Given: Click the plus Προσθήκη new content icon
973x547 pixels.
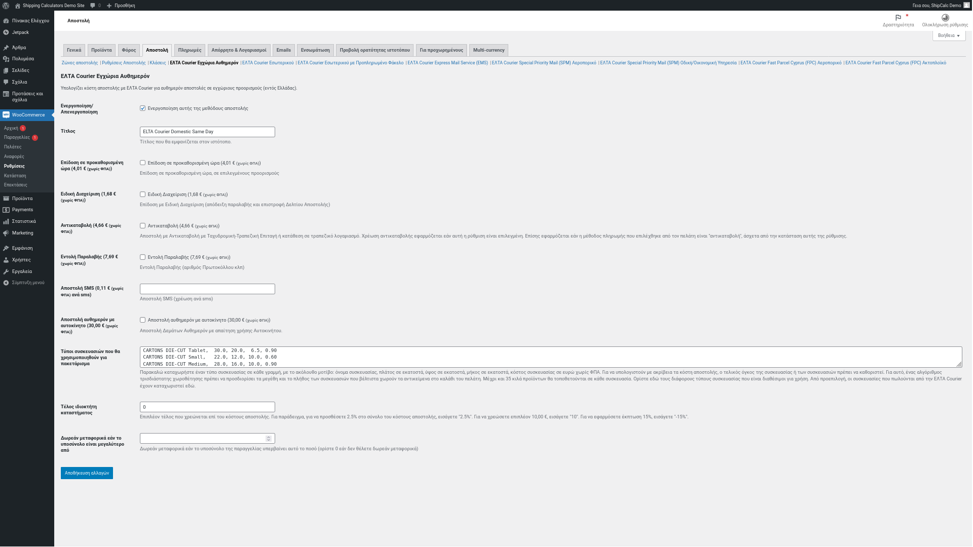Looking at the screenshot, I should 109,6.
